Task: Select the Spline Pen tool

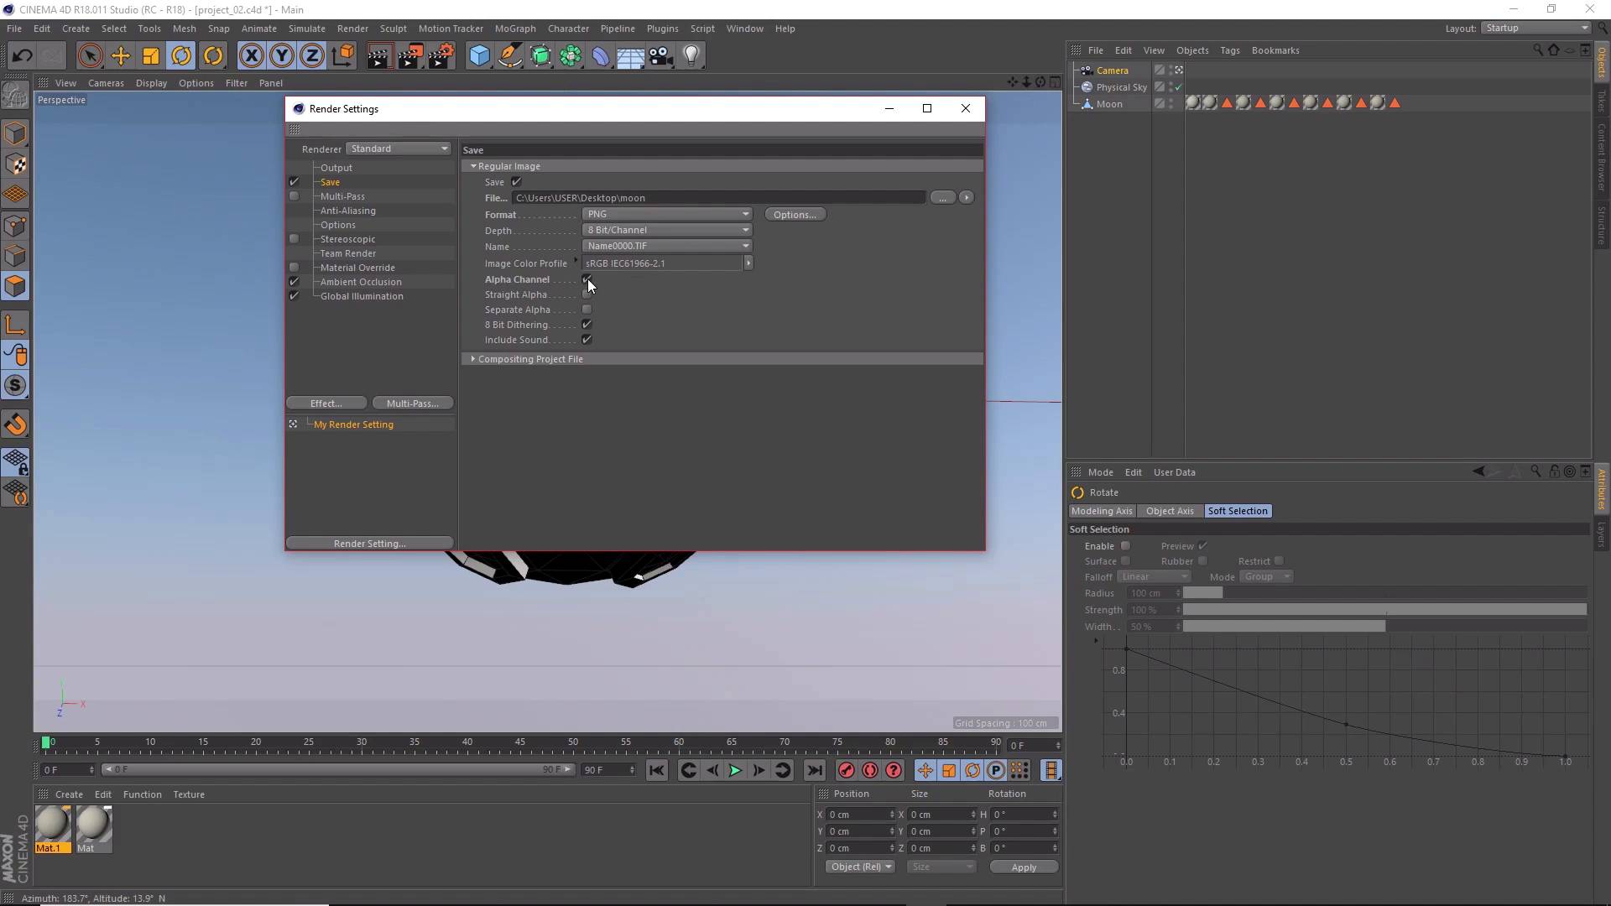Action: (510, 55)
